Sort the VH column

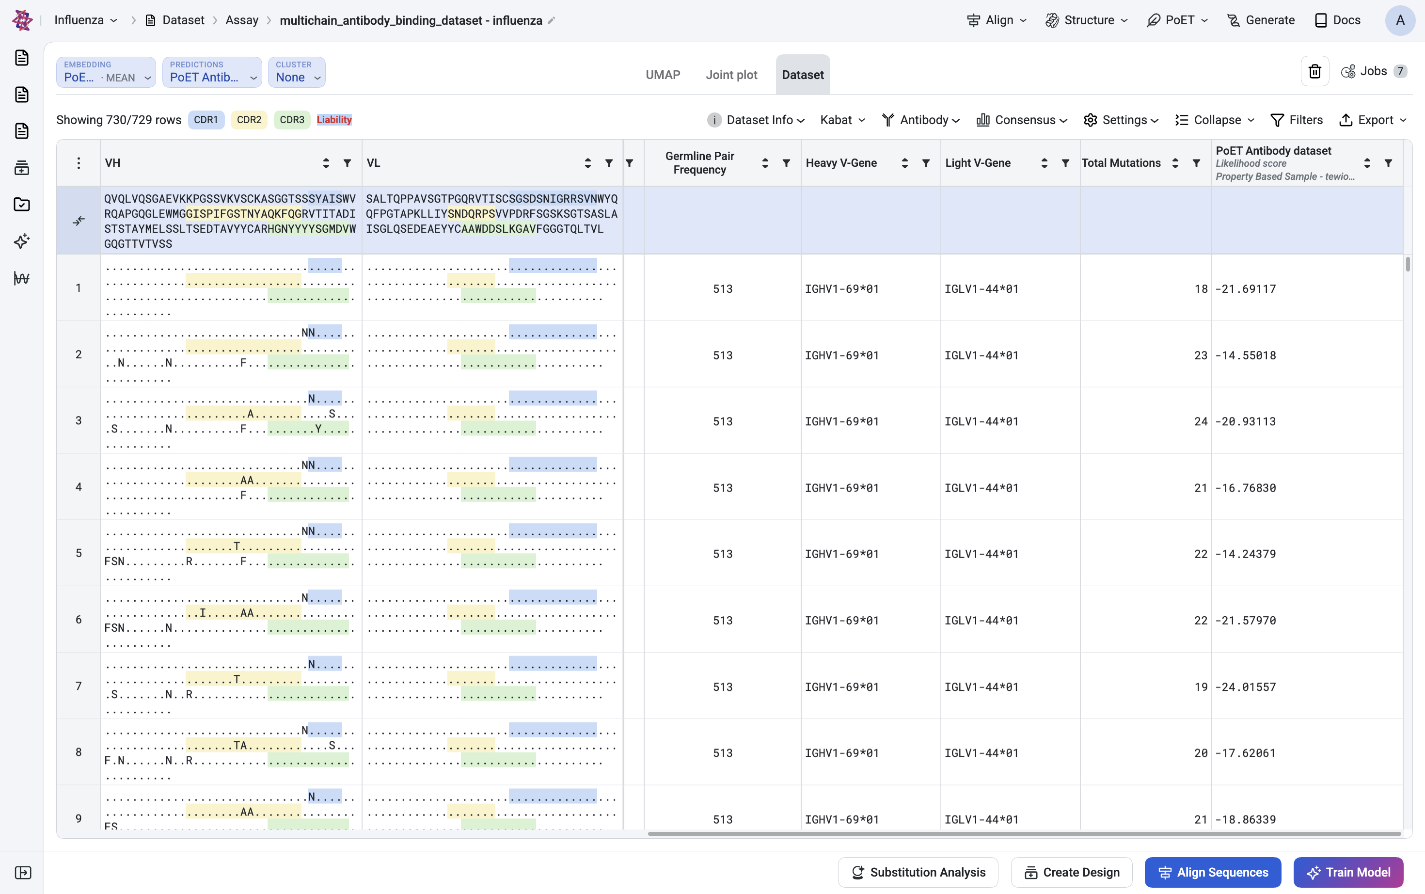coord(326,163)
